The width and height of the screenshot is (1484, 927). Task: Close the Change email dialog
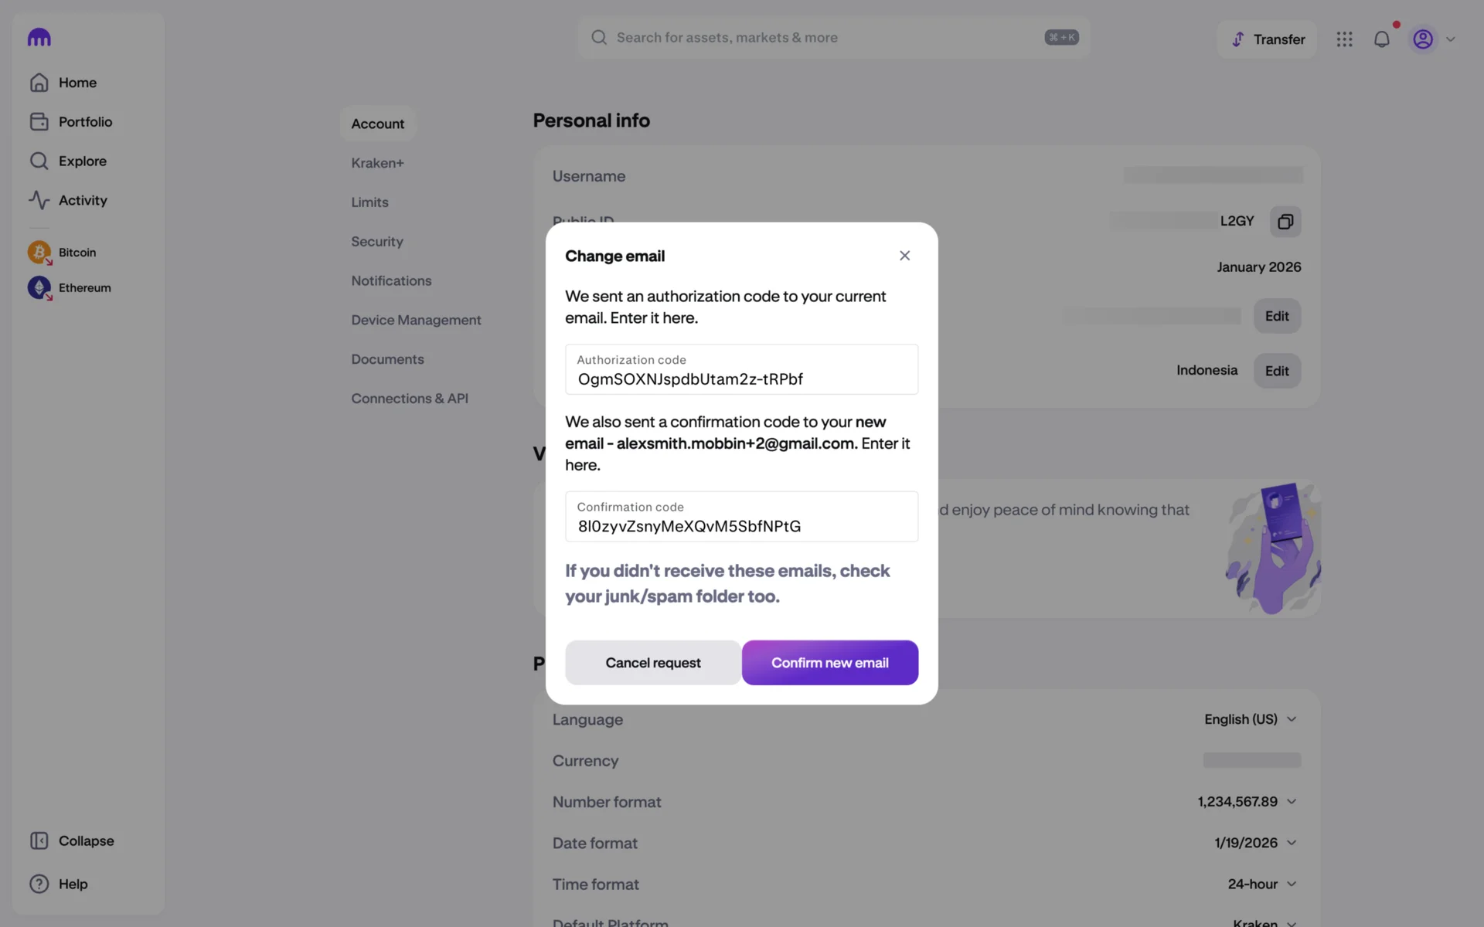[x=904, y=256]
